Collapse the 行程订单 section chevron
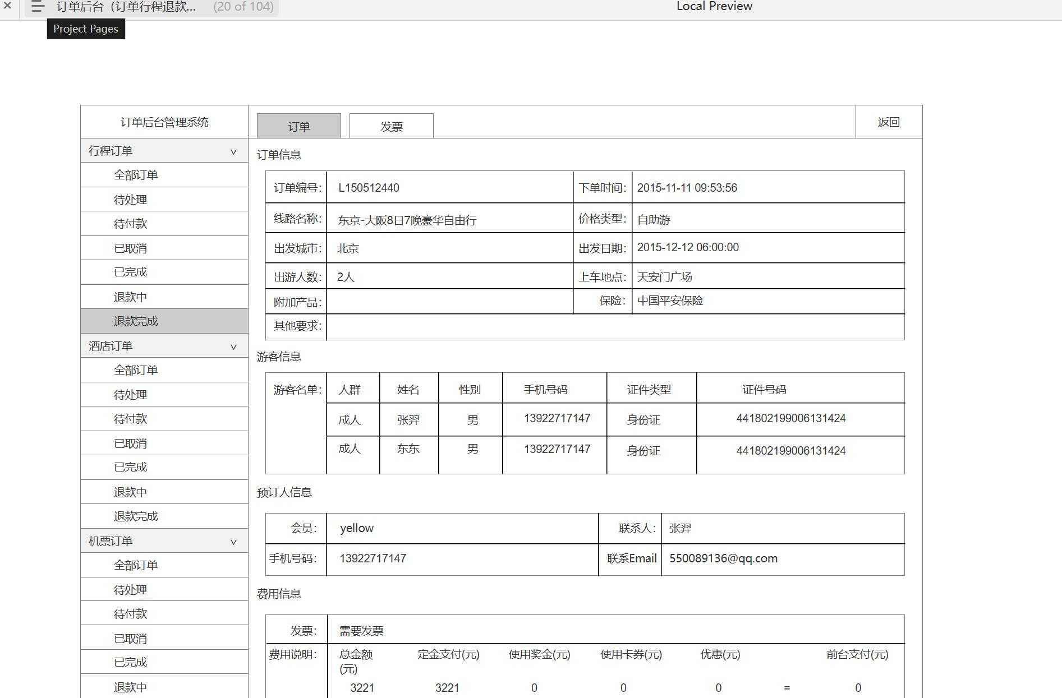Screen dimensions: 1062x698 [x=233, y=151]
